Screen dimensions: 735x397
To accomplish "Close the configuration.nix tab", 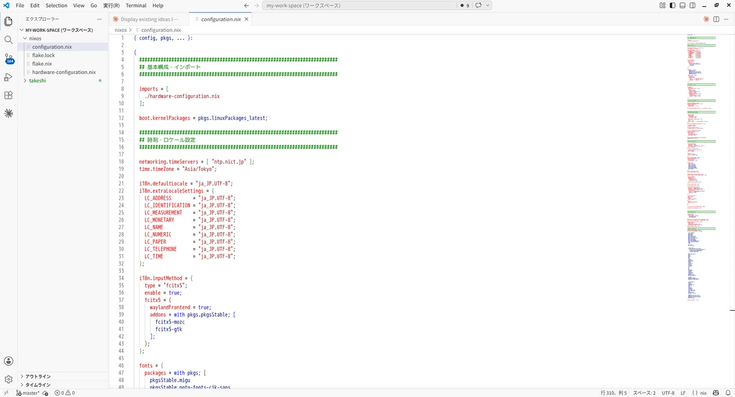I will (x=246, y=19).
